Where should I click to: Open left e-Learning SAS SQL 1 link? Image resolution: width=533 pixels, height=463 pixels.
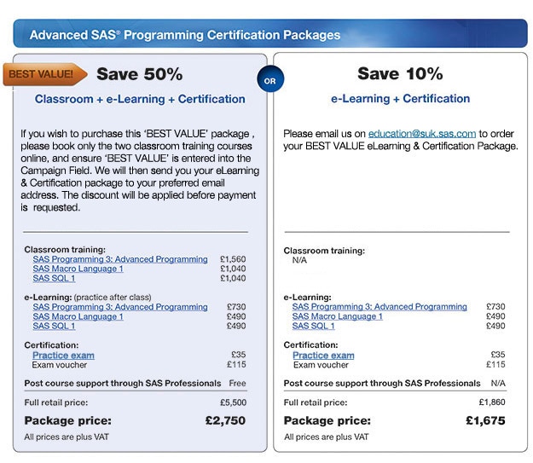coord(54,326)
